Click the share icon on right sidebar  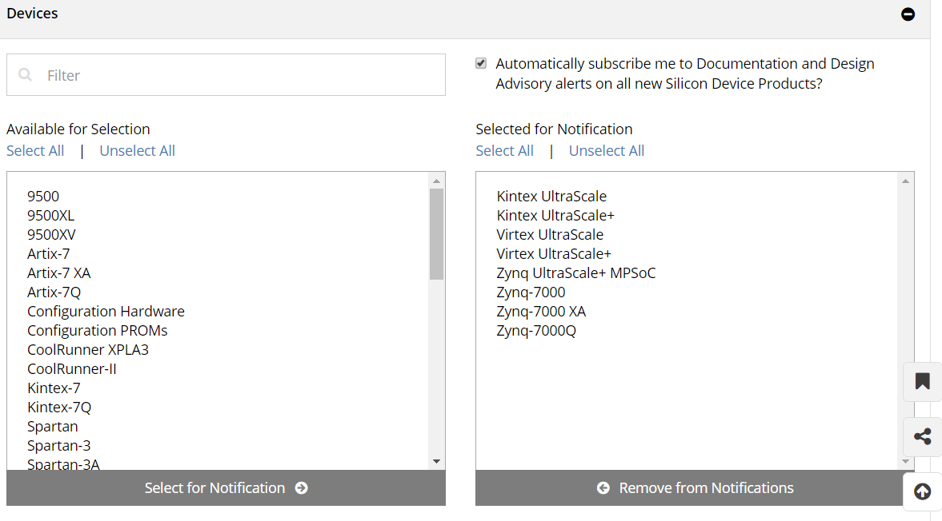[922, 436]
